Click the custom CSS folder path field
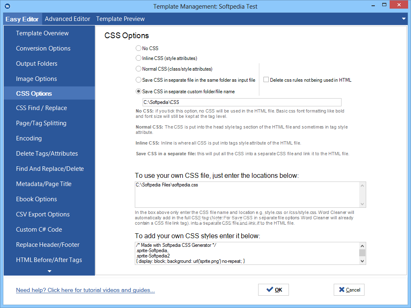 242,102
